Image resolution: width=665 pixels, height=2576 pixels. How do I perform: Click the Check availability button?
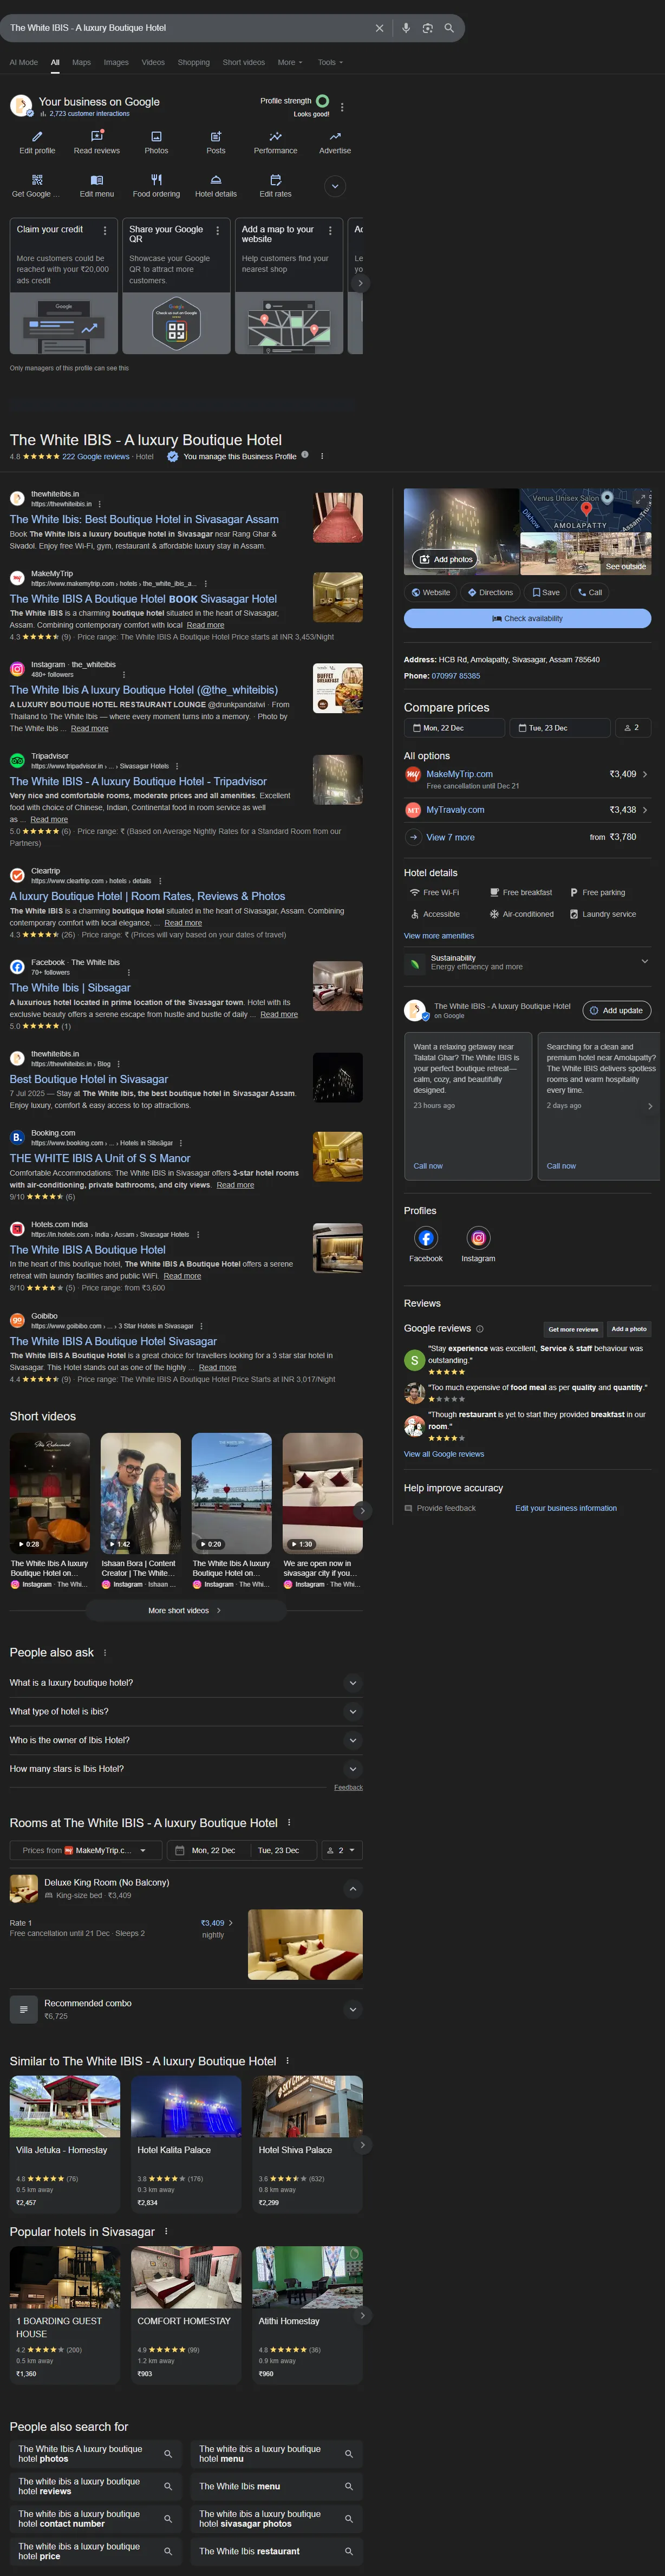pos(527,618)
